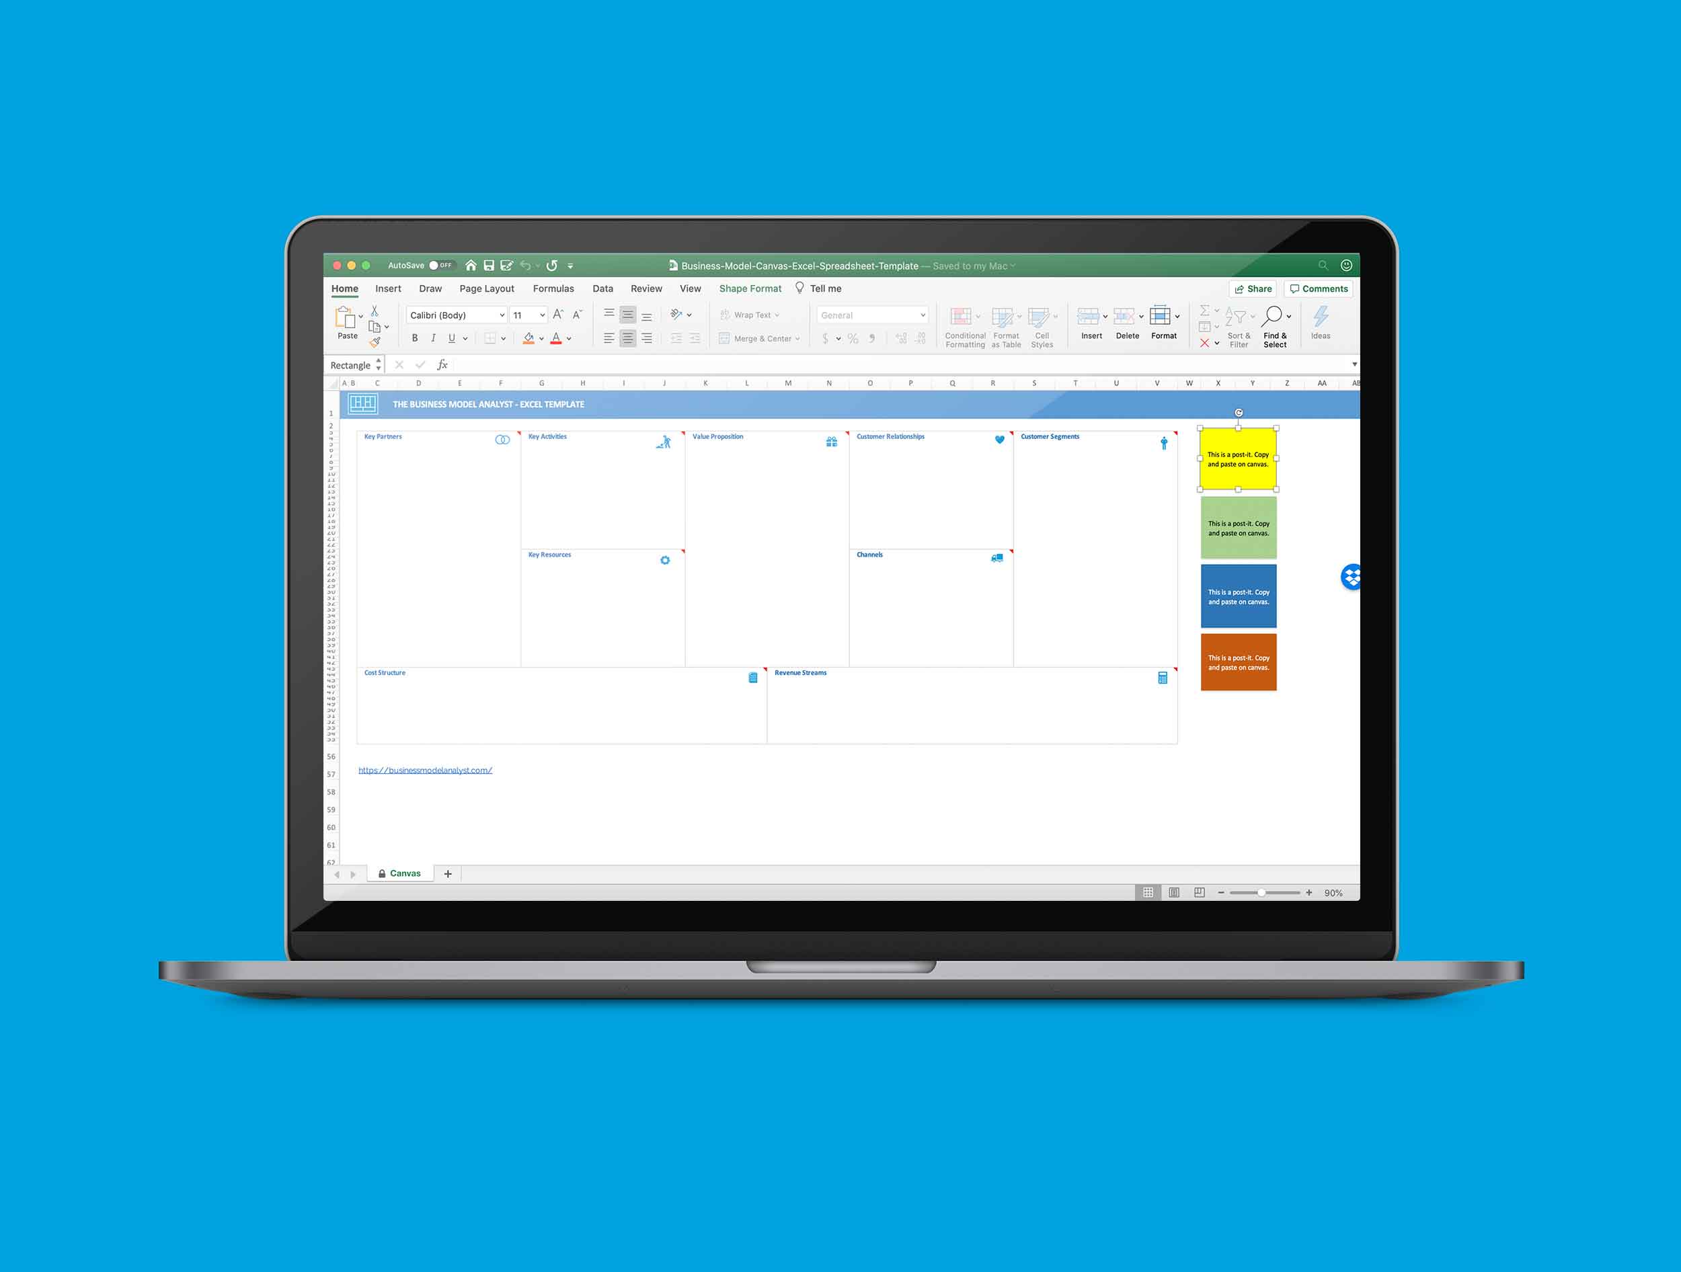
Task: Select the Canvas sheet tab
Action: [x=405, y=873]
